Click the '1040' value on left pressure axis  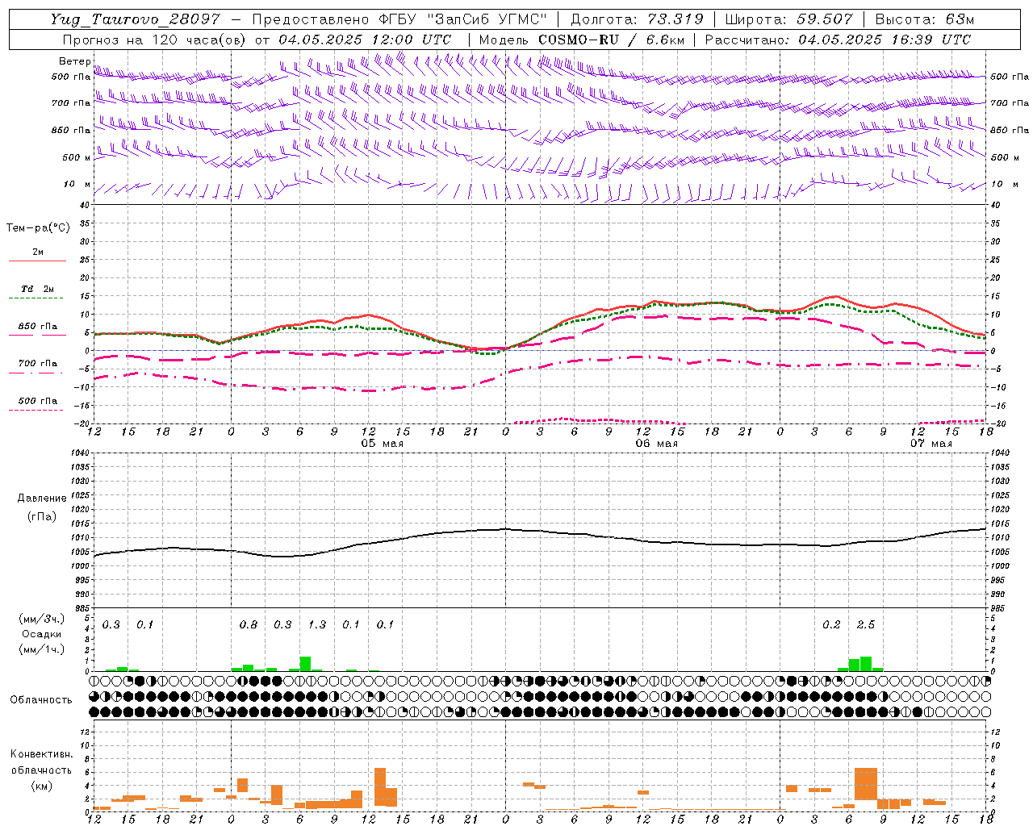pos(82,453)
